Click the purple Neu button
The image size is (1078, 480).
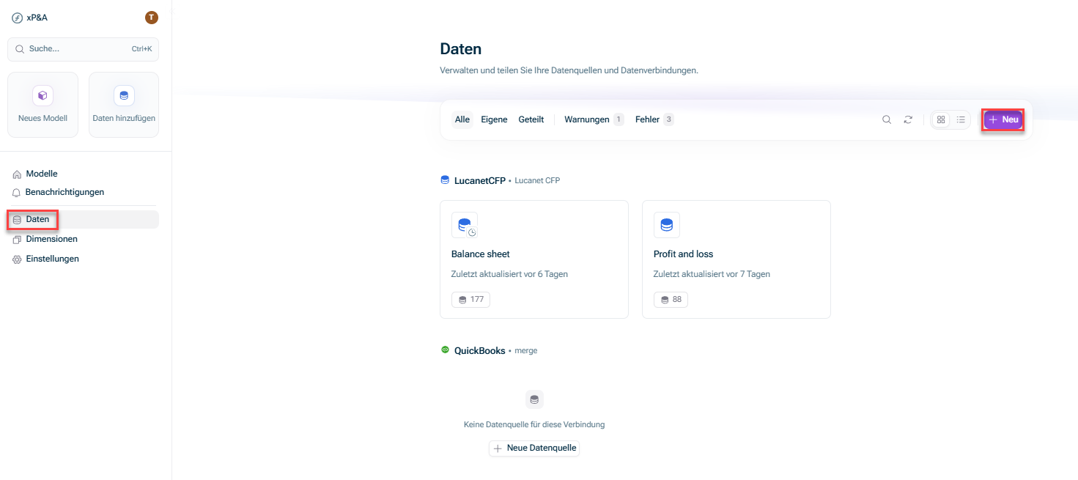click(x=1003, y=119)
